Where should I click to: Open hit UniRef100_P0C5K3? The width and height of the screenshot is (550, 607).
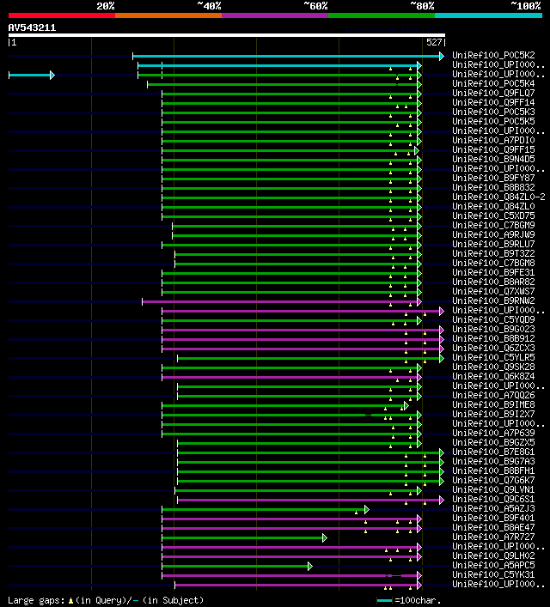[x=493, y=112]
